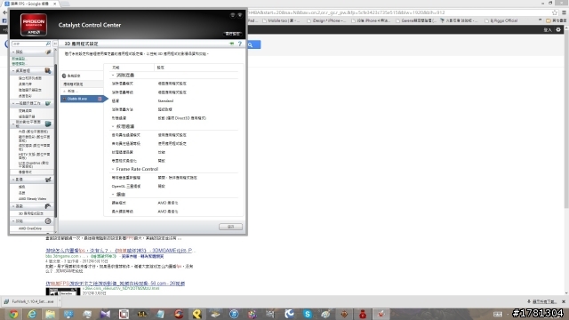
Task: Open the Standard filter setting value
Action: pos(165,100)
